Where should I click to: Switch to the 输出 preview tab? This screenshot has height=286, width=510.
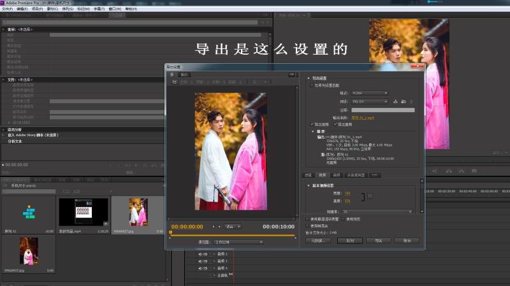(184, 75)
